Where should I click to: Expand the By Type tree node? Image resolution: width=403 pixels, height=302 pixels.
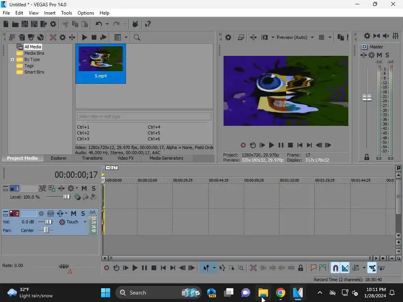pos(12,60)
